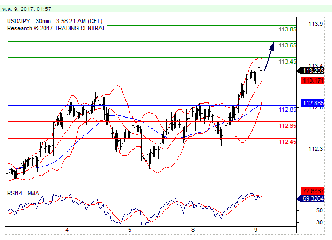Click the red 113.171 price tag
The width and height of the screenshot is (332, 240).
(x=313, y=80)
